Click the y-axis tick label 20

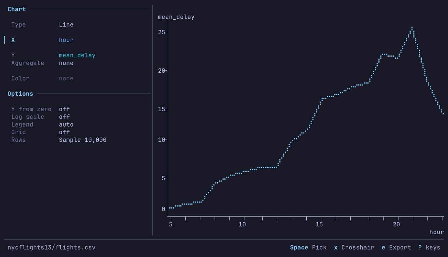(x=162, y=71)
